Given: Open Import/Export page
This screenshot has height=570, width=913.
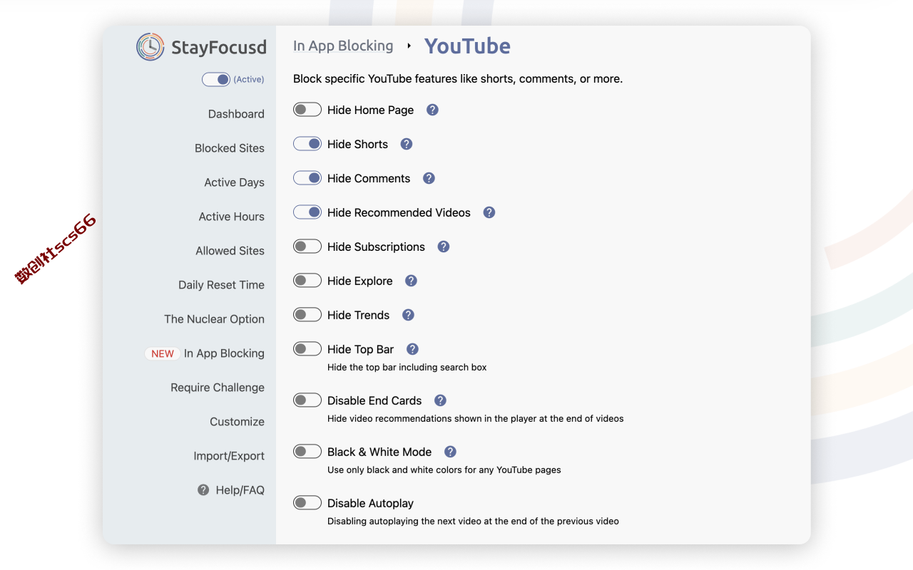Looking at the screenshot, I should pyautogui.click(x=229, y=456).
